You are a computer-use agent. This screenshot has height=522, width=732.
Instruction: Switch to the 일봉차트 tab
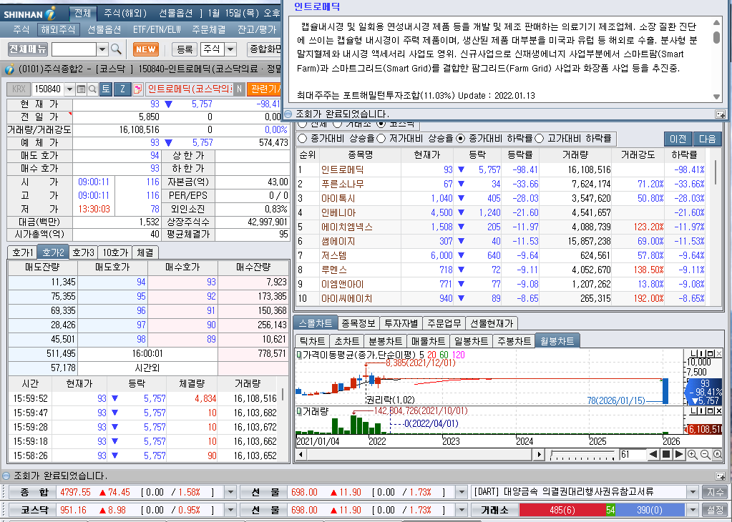coord(471,341)
